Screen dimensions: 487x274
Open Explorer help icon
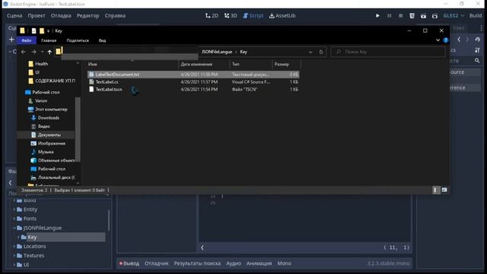pyautogui.click(x=446, y=40)
